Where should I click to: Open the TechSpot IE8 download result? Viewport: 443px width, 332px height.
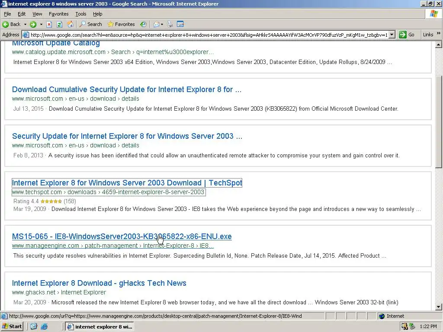coord(127,183)
